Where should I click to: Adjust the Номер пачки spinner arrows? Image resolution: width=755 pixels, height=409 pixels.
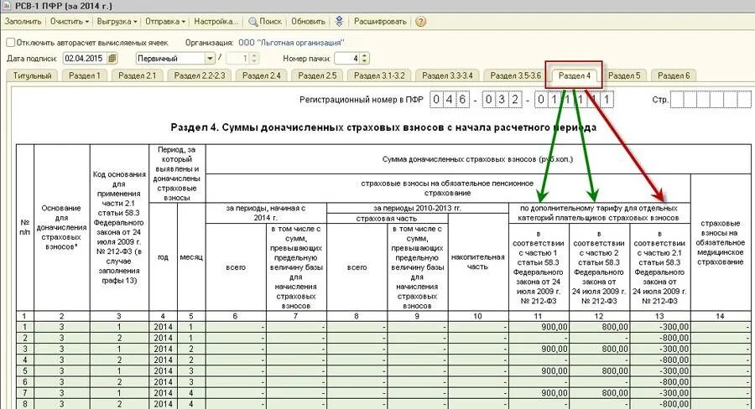(365, 58)
